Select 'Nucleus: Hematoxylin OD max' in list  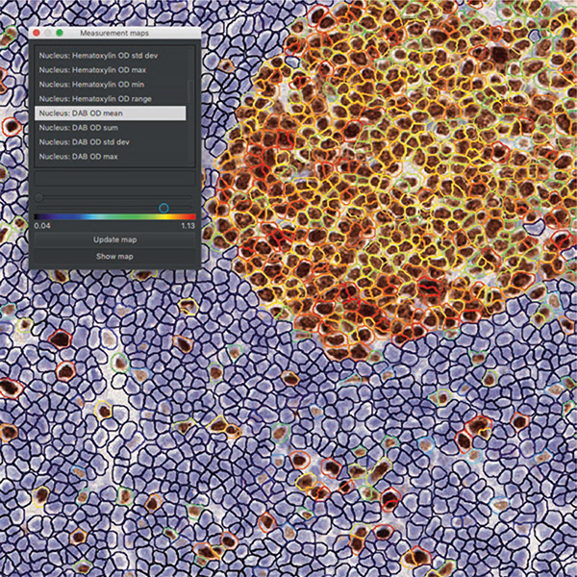pyautogui.click(x=111, y=70)
